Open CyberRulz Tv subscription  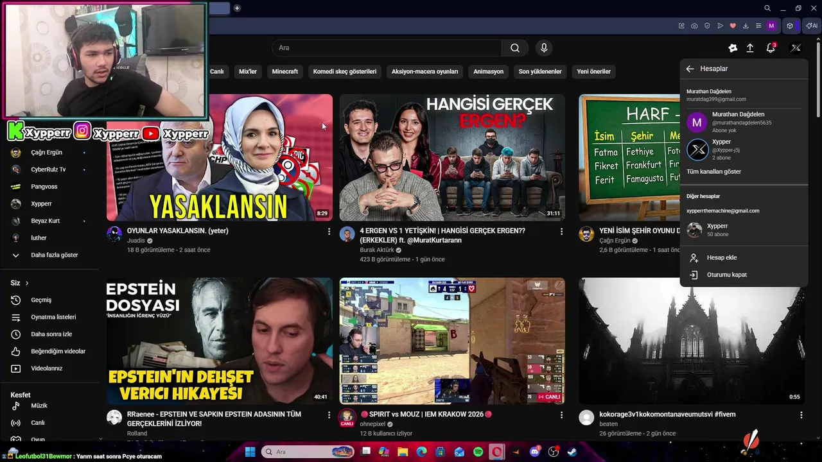click(x=48, y=169)
